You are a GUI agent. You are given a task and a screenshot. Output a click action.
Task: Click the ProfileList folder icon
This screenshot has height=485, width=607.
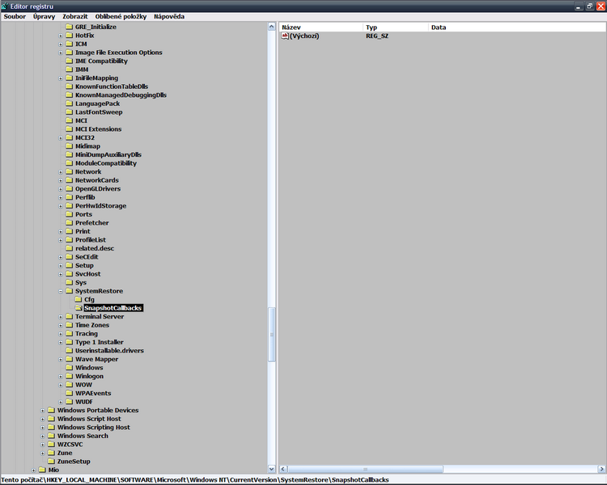pos(70,239)
